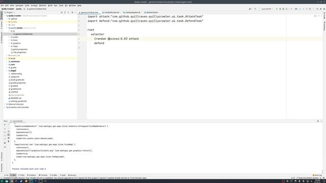Switch to the CombatScreen.kt editor tab

click(x=111, y=12)
